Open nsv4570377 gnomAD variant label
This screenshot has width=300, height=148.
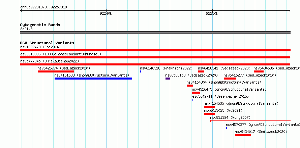tap(263, 125)
